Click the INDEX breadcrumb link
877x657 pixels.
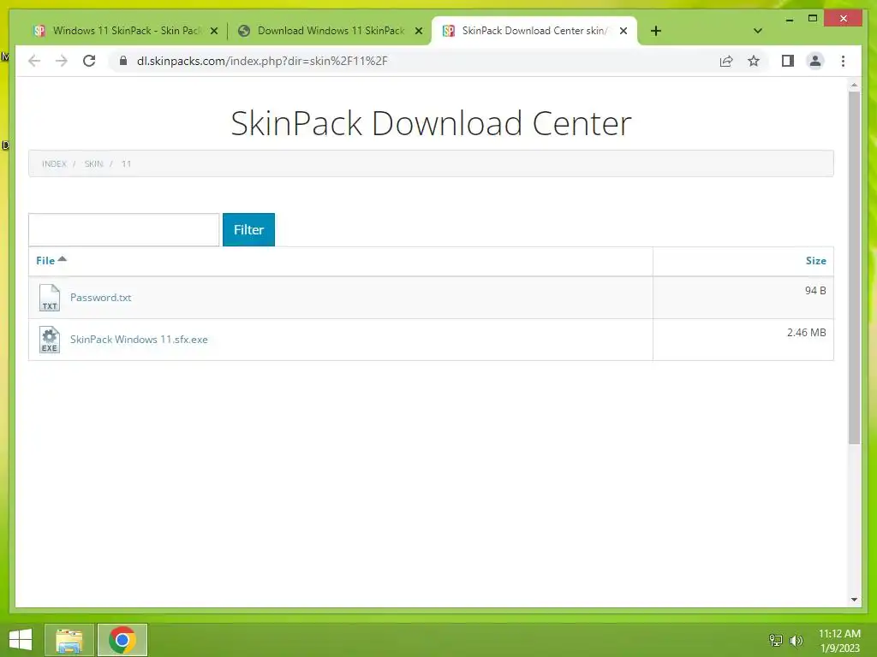(x=54, y=163)
